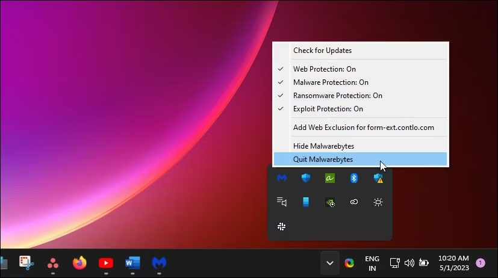Open the ENG IN language switcher
This screenshot has width=498, height=278.
[x=372, y=263]
